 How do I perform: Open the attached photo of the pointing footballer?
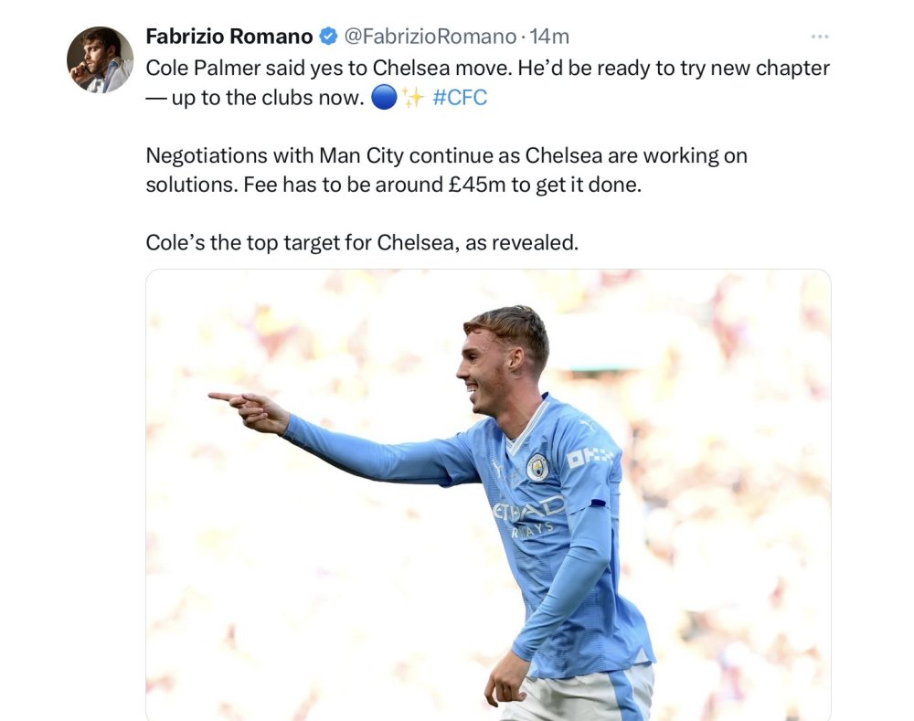tap(488, 495)
